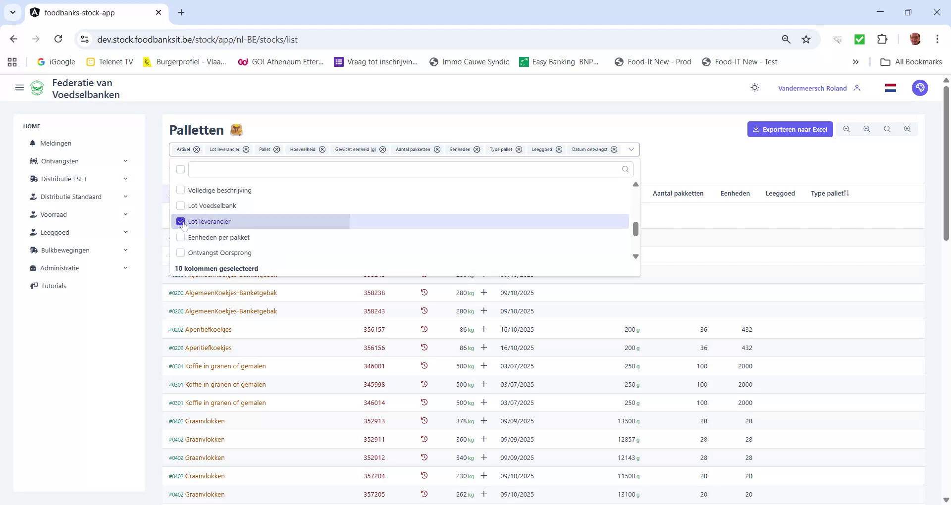Click the Exporteren naar Excel button
Viewport: 951px width, 505px height.
(790, 129)
